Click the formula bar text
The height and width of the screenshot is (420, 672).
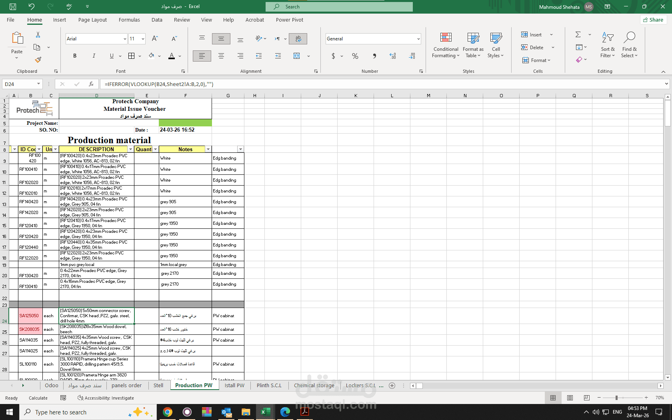tap(159, 84)
